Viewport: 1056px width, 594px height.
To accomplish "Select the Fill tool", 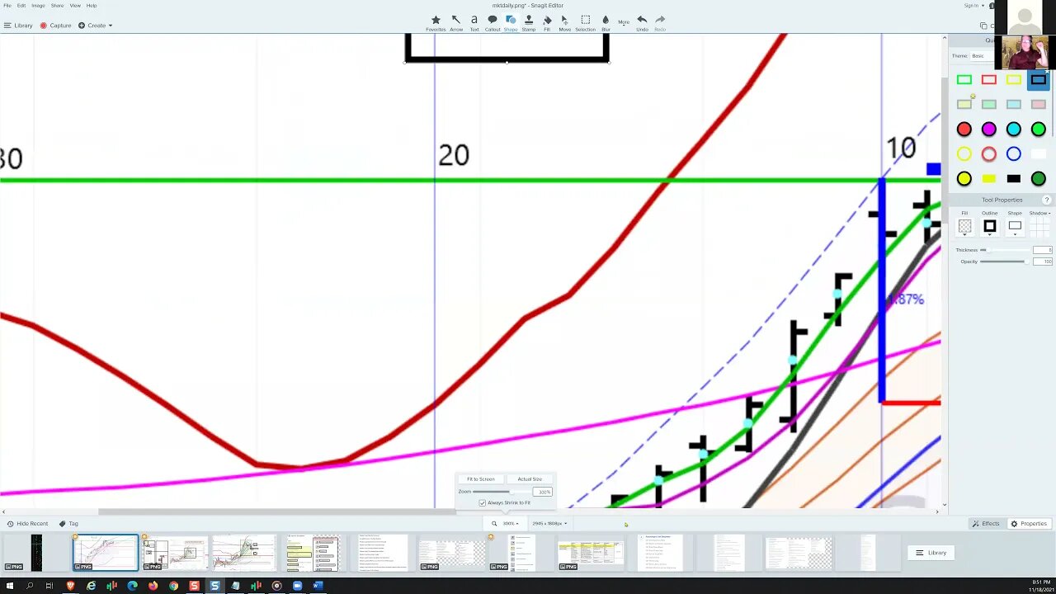I will click(547, 23).
